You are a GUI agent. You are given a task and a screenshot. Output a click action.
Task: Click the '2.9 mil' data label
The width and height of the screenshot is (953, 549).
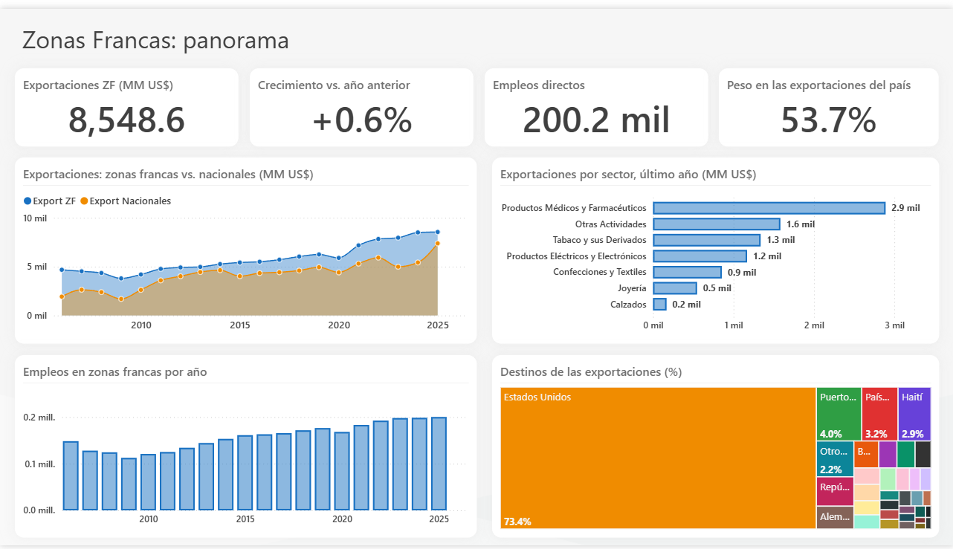tap(905, 208)
